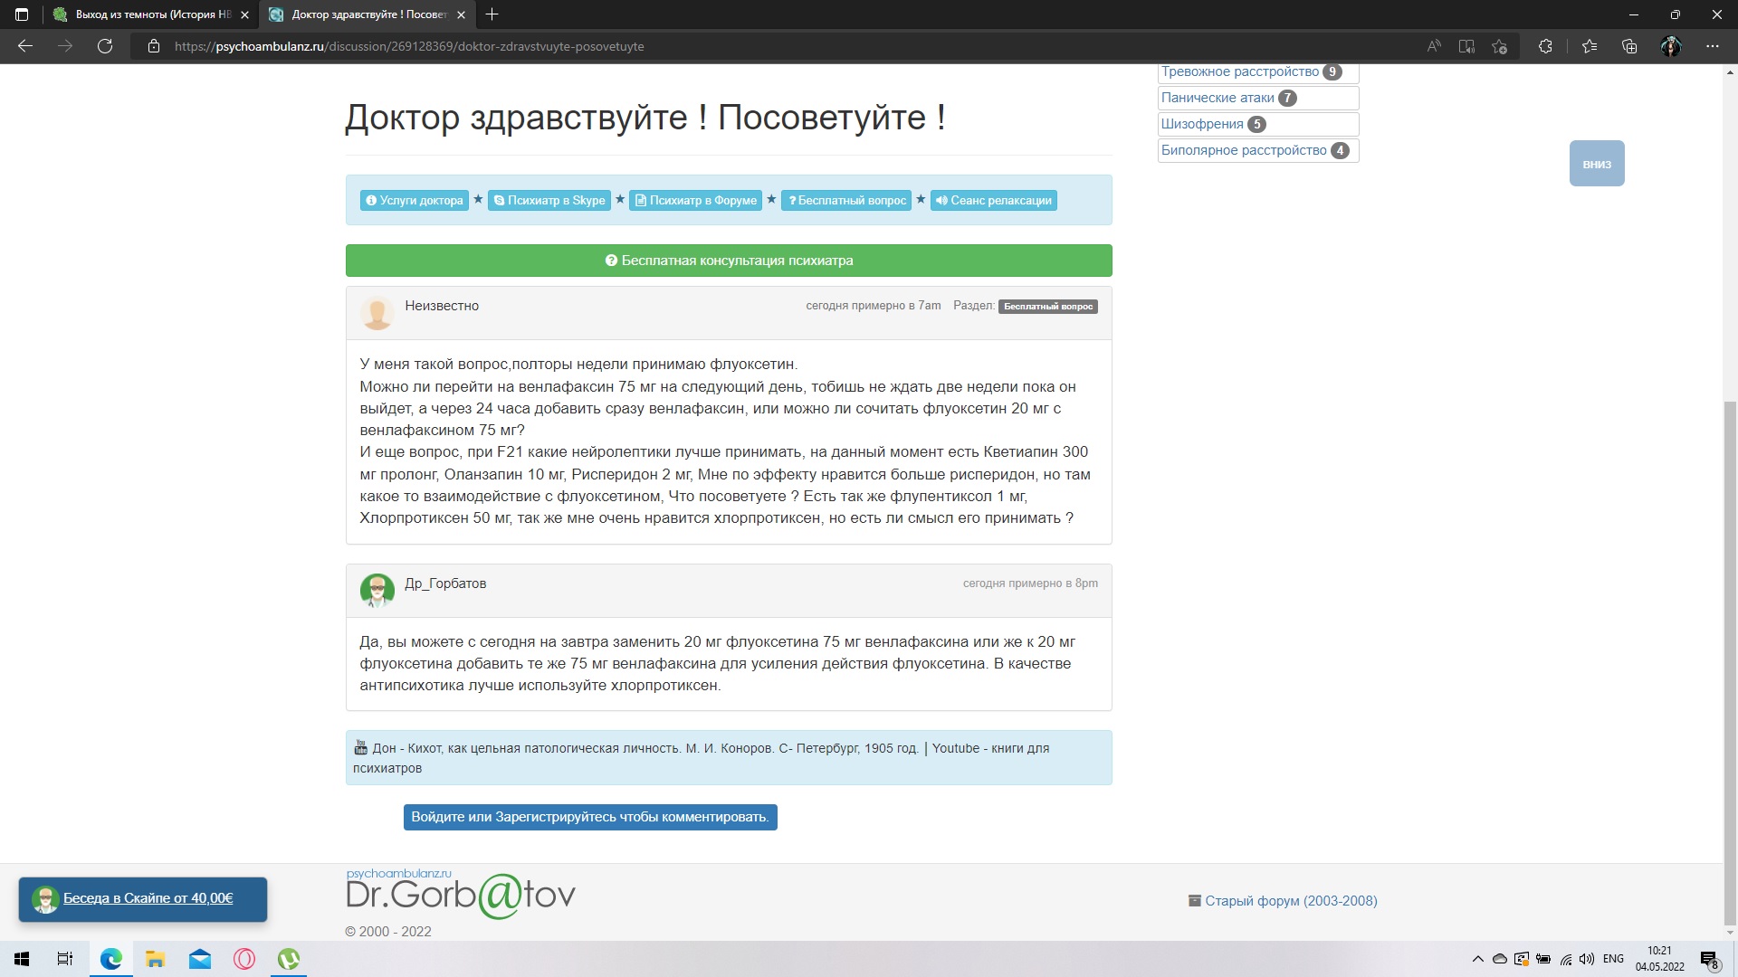Screen dimensions: 1738x977
Task: Click the browser back arrow
Action: [x=25, y=46]
